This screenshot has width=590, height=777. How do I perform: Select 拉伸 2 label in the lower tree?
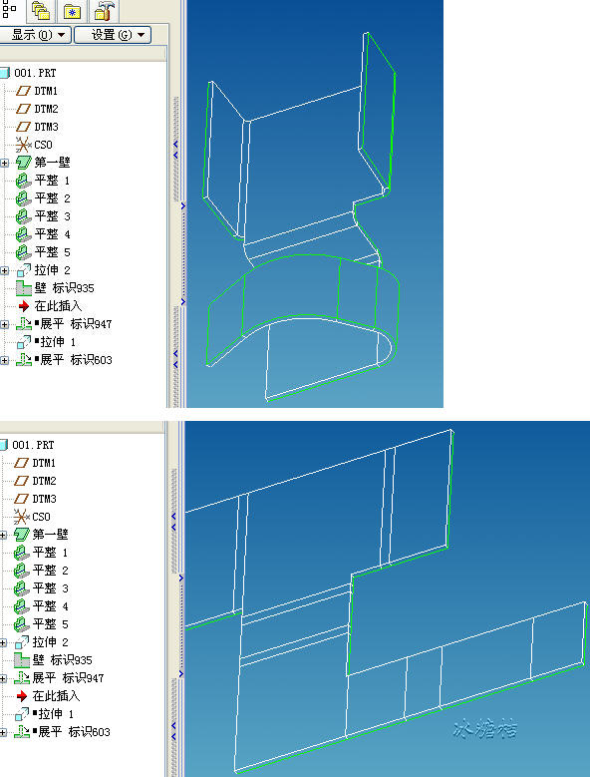coord(50,642)
